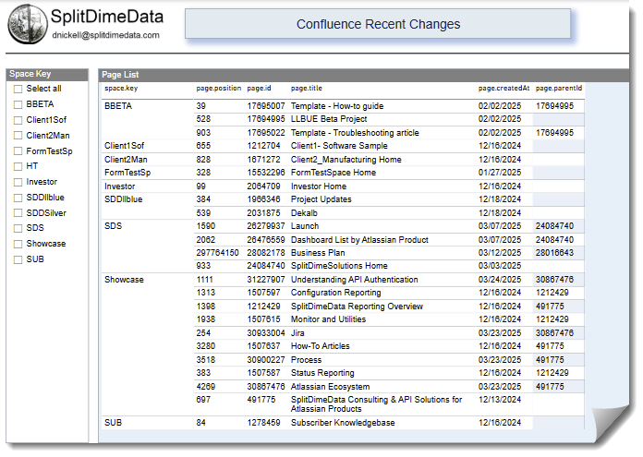Click the Client1- Software Sample title
This screenshot has width=643, height=457.
[339, 146]
